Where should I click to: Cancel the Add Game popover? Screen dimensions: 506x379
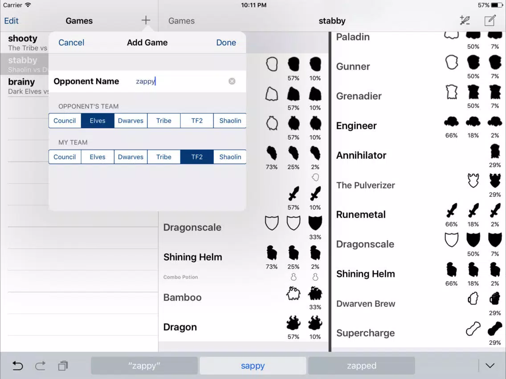71,43
